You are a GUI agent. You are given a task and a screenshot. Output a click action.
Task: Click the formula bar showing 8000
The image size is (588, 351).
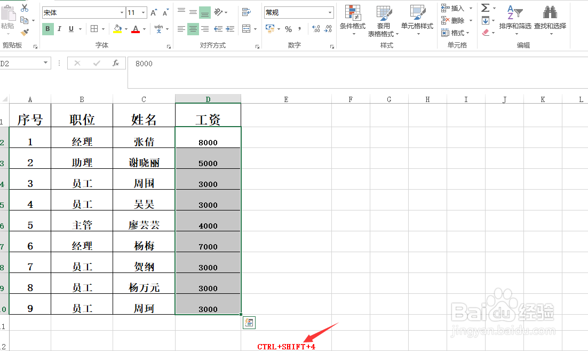357,73
